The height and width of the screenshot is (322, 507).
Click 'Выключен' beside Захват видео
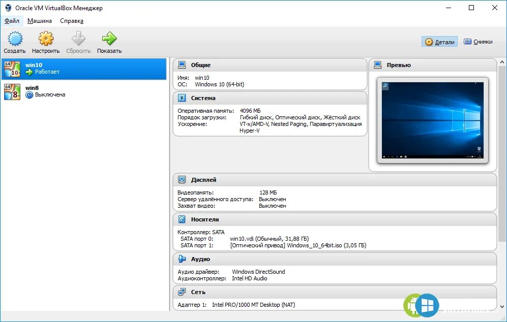coord(272,206)
